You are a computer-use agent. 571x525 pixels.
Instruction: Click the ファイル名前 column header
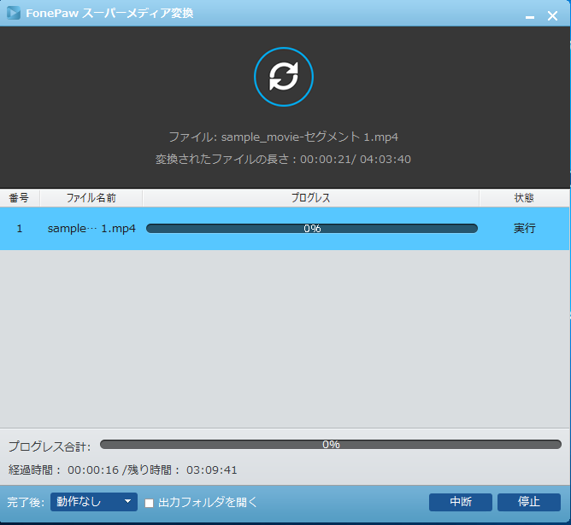tap(91, 198)
